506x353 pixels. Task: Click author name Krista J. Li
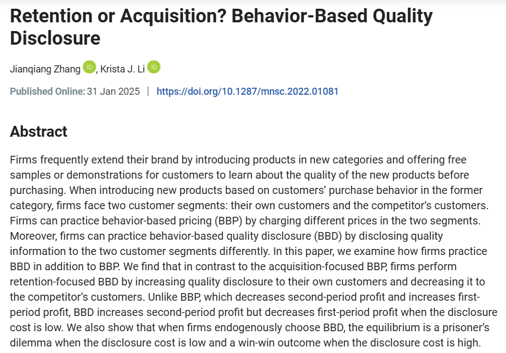122,69
